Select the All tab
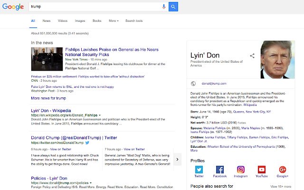304x190 pixels. coord(33,21)
